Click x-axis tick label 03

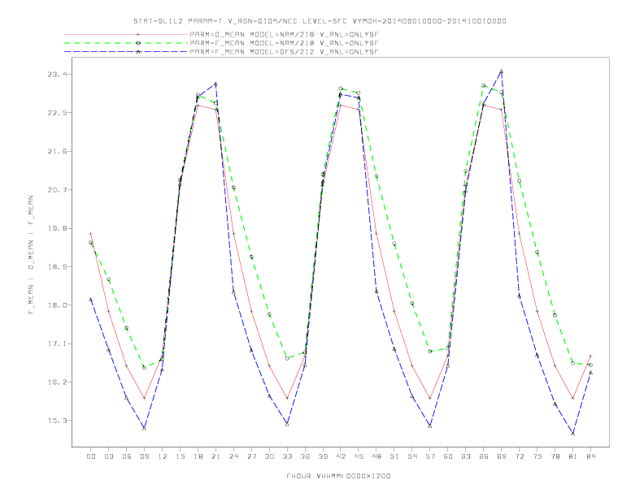click(109, 456)
